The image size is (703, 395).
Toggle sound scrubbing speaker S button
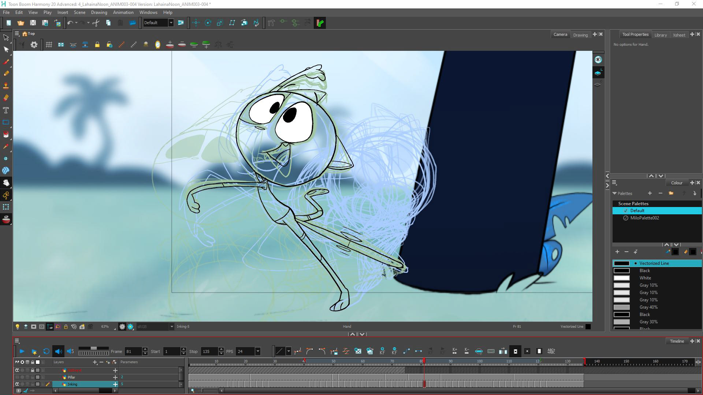point(70,351)
